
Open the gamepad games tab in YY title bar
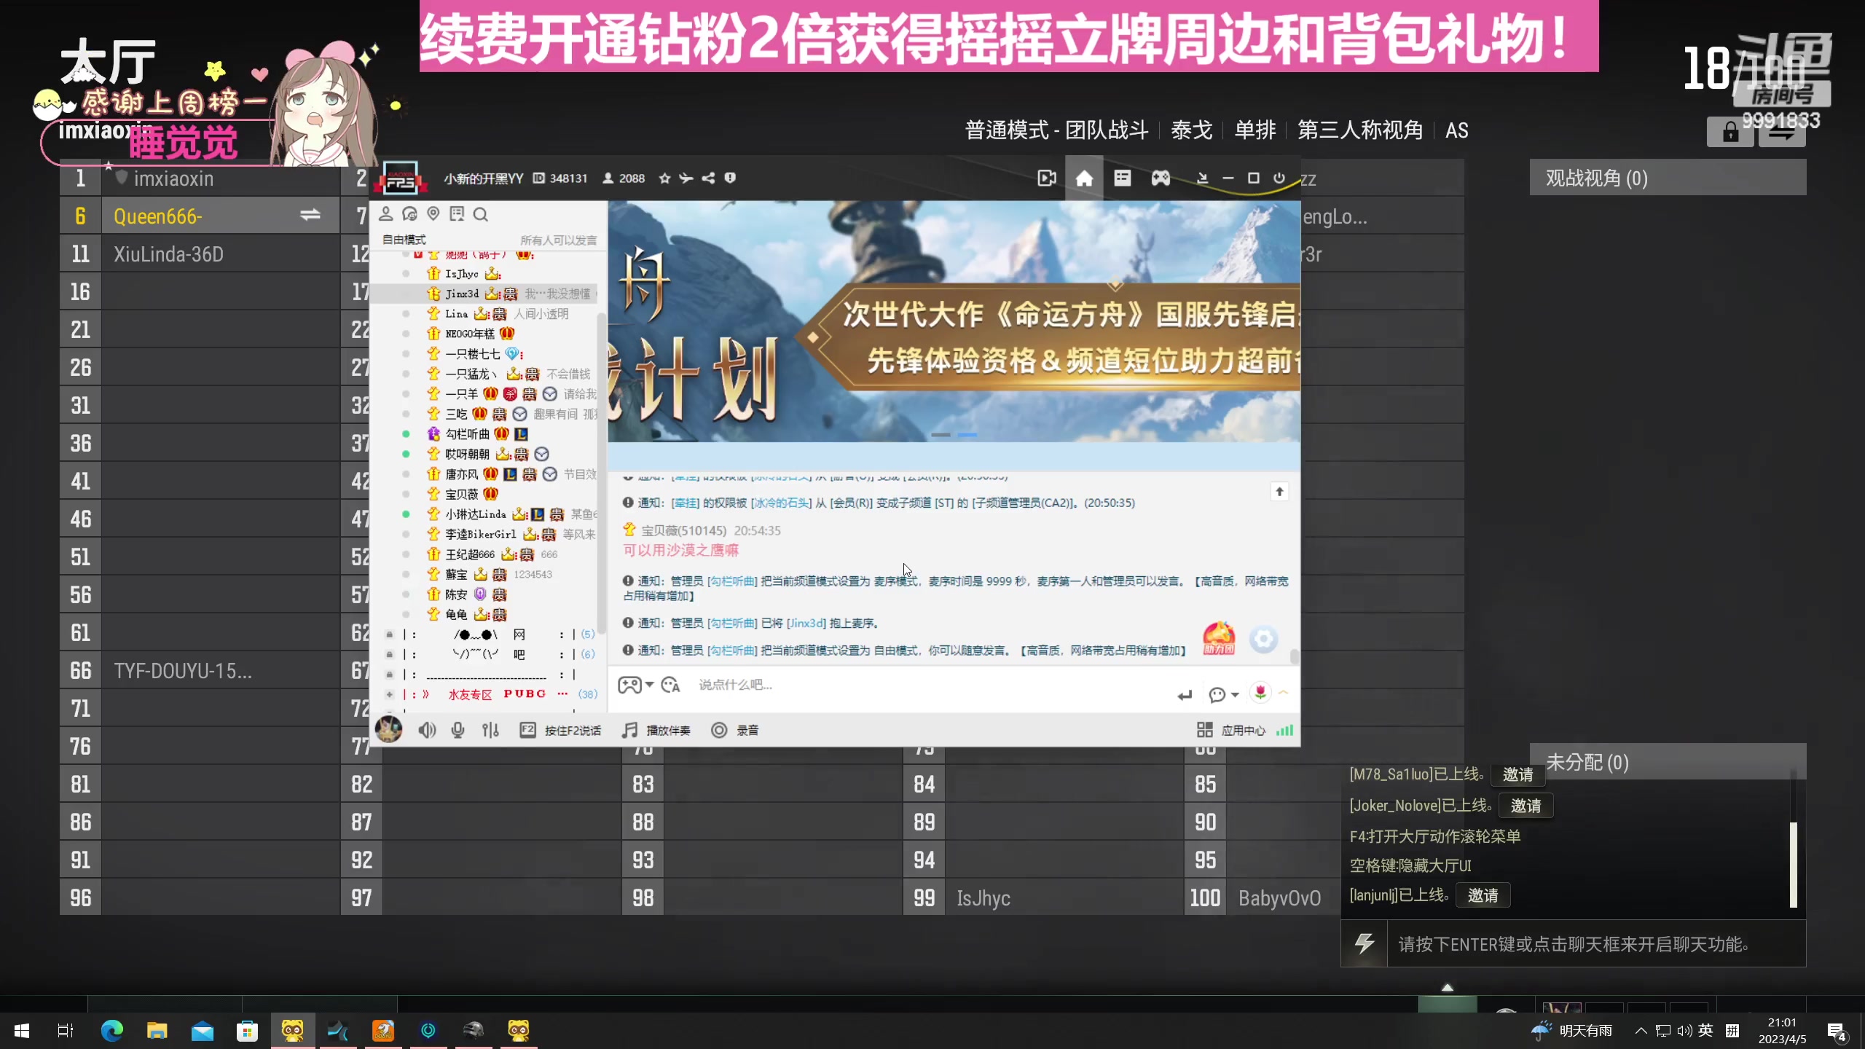(x=1161, y=178)
